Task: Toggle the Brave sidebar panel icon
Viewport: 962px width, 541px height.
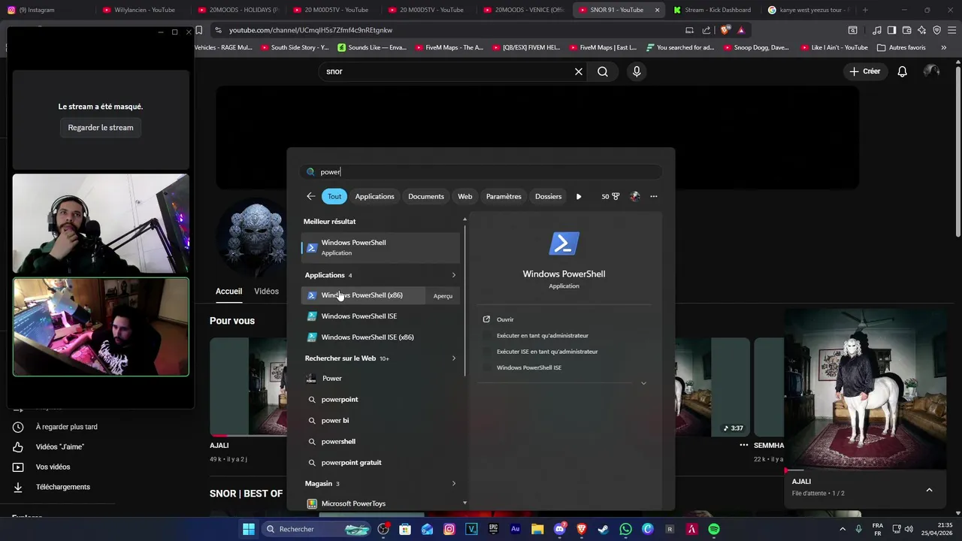Action: point(891,30)
